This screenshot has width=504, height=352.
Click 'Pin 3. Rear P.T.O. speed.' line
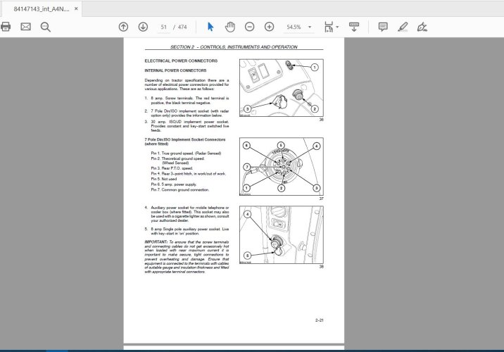pos(172,168)
